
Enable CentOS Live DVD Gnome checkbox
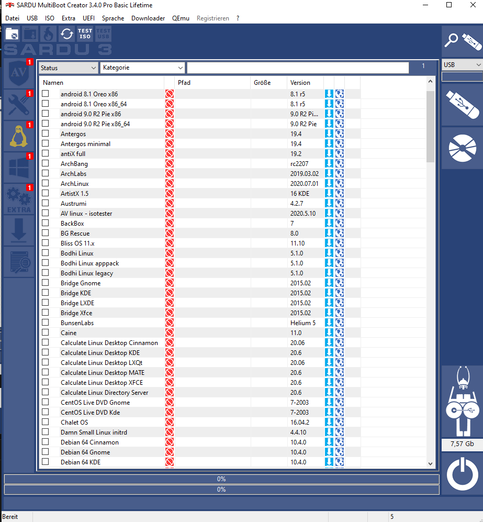tap(46, 402)
